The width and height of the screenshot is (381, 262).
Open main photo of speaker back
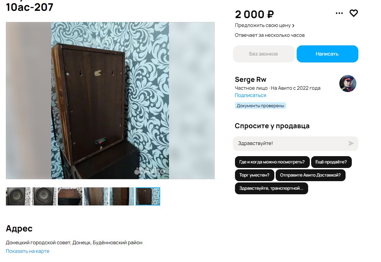110,101
